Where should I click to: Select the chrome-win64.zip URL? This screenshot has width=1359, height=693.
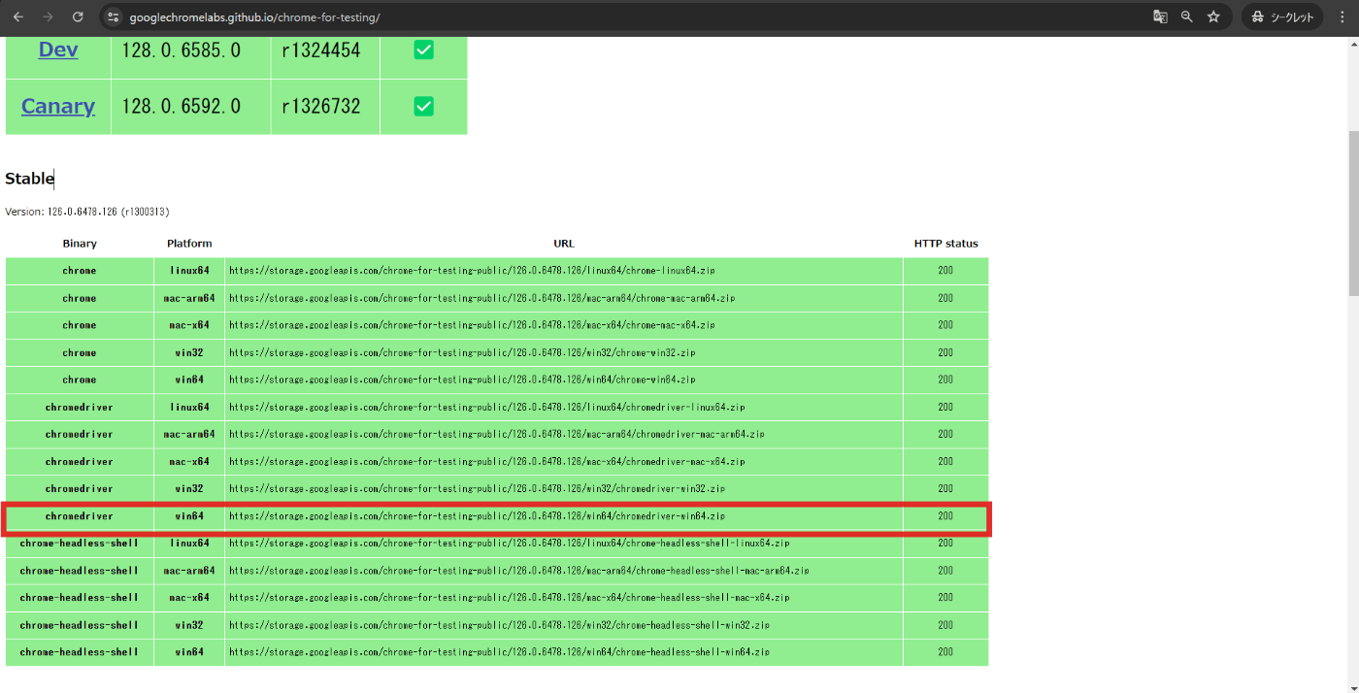pos(462,379)
